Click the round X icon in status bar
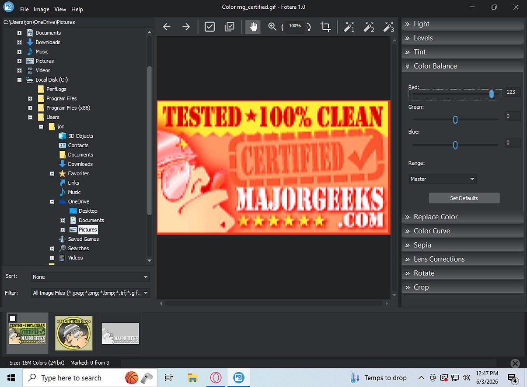The width and height of the screenshot is (527, 387). (x=515, y=363)
